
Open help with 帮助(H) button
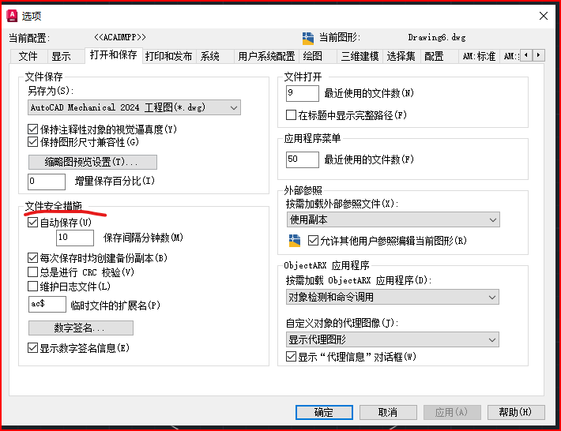click(516, 412)
